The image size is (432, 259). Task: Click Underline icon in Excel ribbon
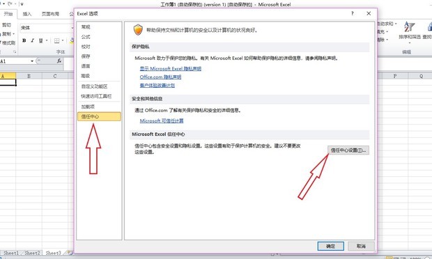pyautogui.click(x=41, y=40)
